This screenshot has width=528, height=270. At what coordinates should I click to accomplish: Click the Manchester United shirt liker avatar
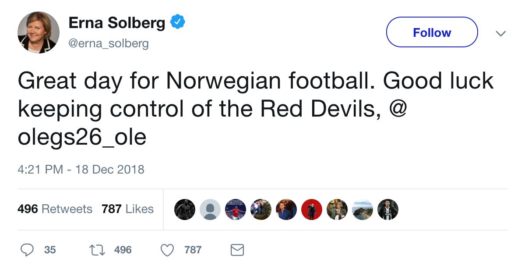235,210
